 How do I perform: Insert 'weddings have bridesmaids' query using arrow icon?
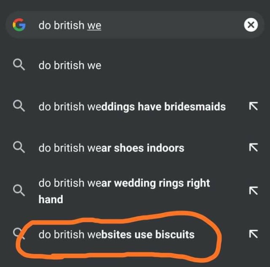pos(253,107)
